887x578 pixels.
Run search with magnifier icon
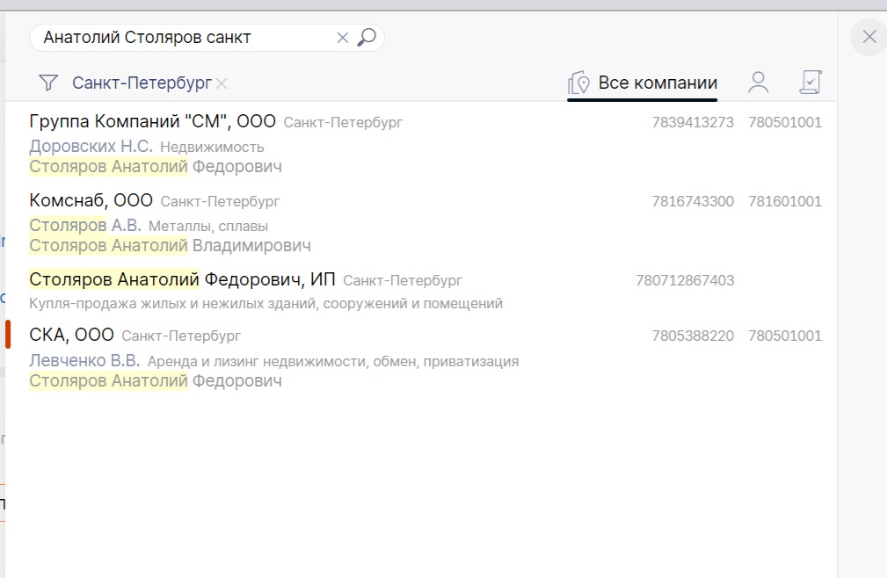click(367, 37)
